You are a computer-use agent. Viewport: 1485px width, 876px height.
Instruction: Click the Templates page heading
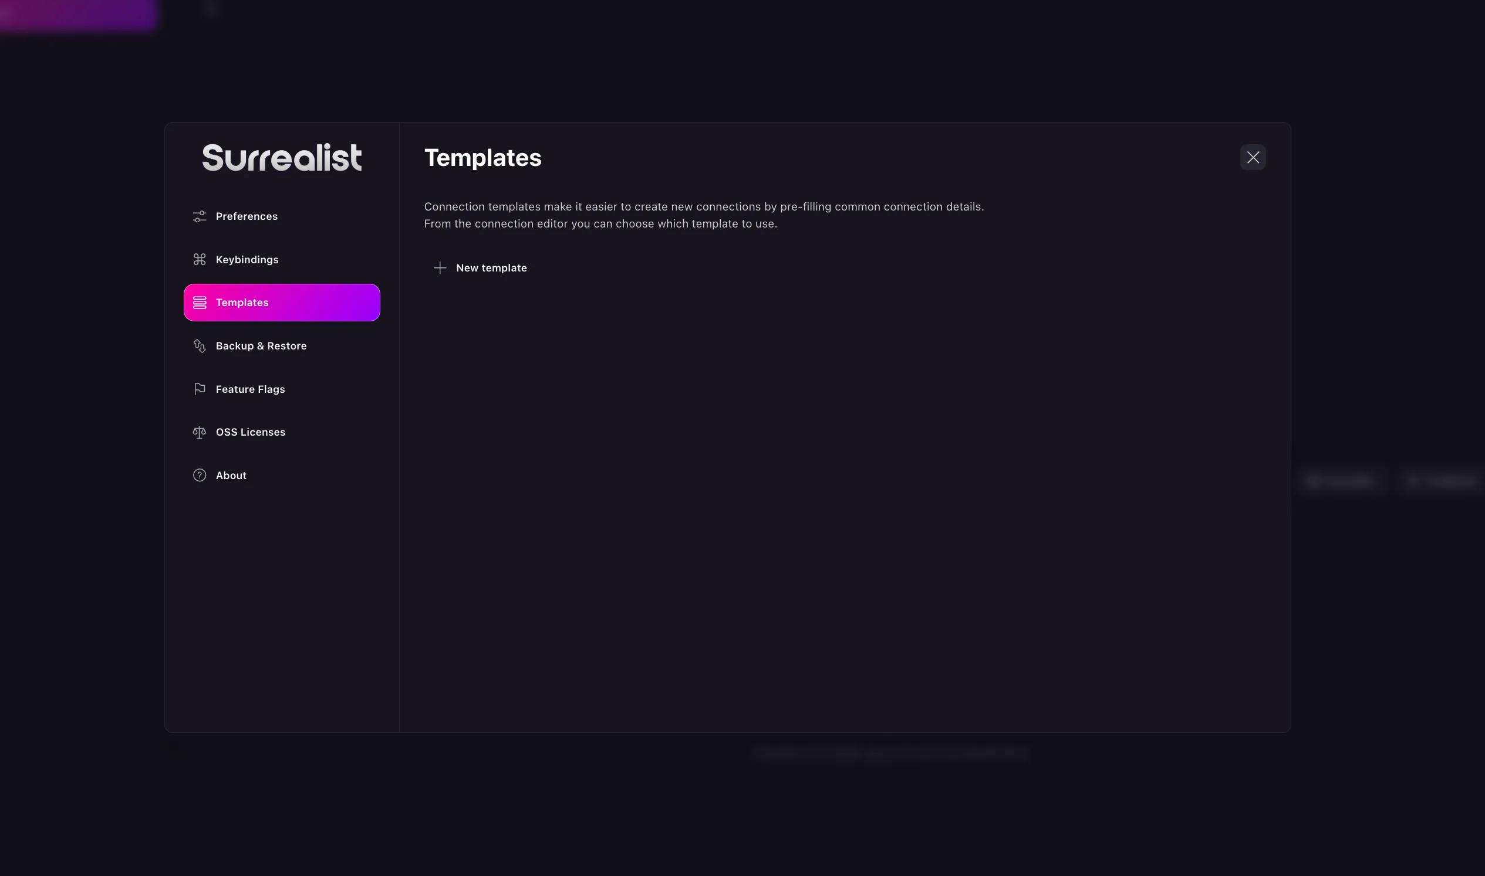point(482,157)
